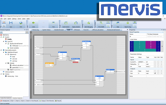Collapse the Executable projects node
This screenshot has height=105, width=166.
coord(1,50)
